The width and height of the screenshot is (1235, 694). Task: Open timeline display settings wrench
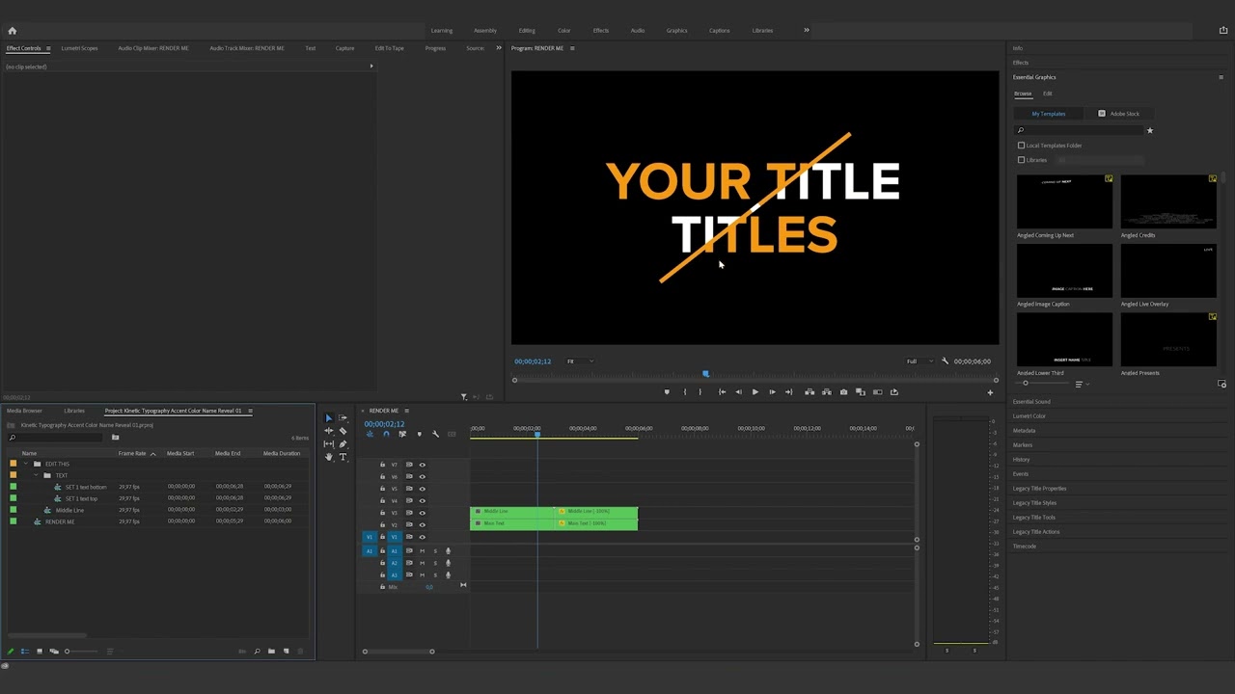pyautogui.click(x=435, y=435)
